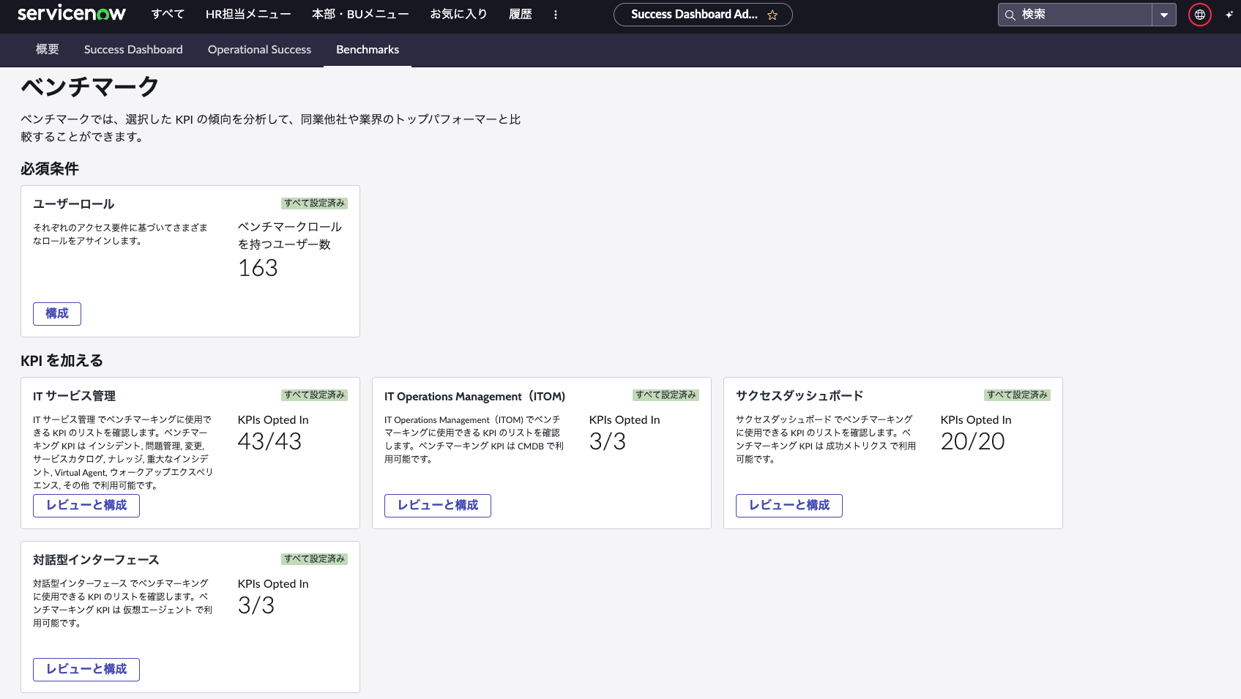Click the 20/20 KPIs opted in value
This screenshot has height=699, width=1241.
point(973,441)
